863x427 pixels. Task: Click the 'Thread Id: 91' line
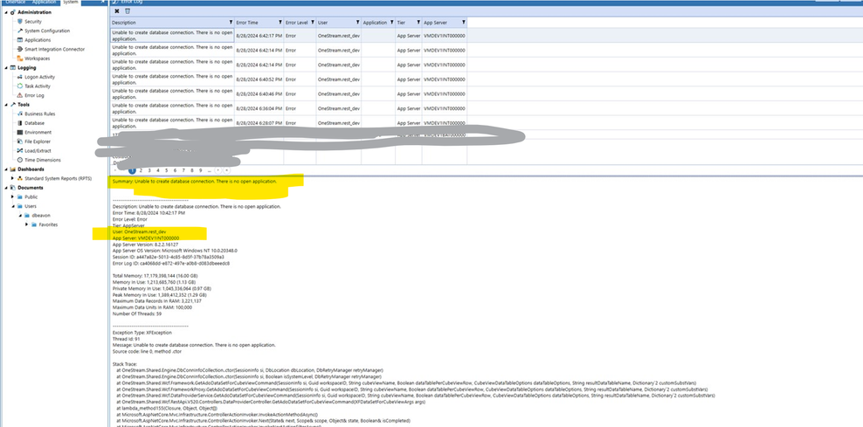[x=126, y=339]
